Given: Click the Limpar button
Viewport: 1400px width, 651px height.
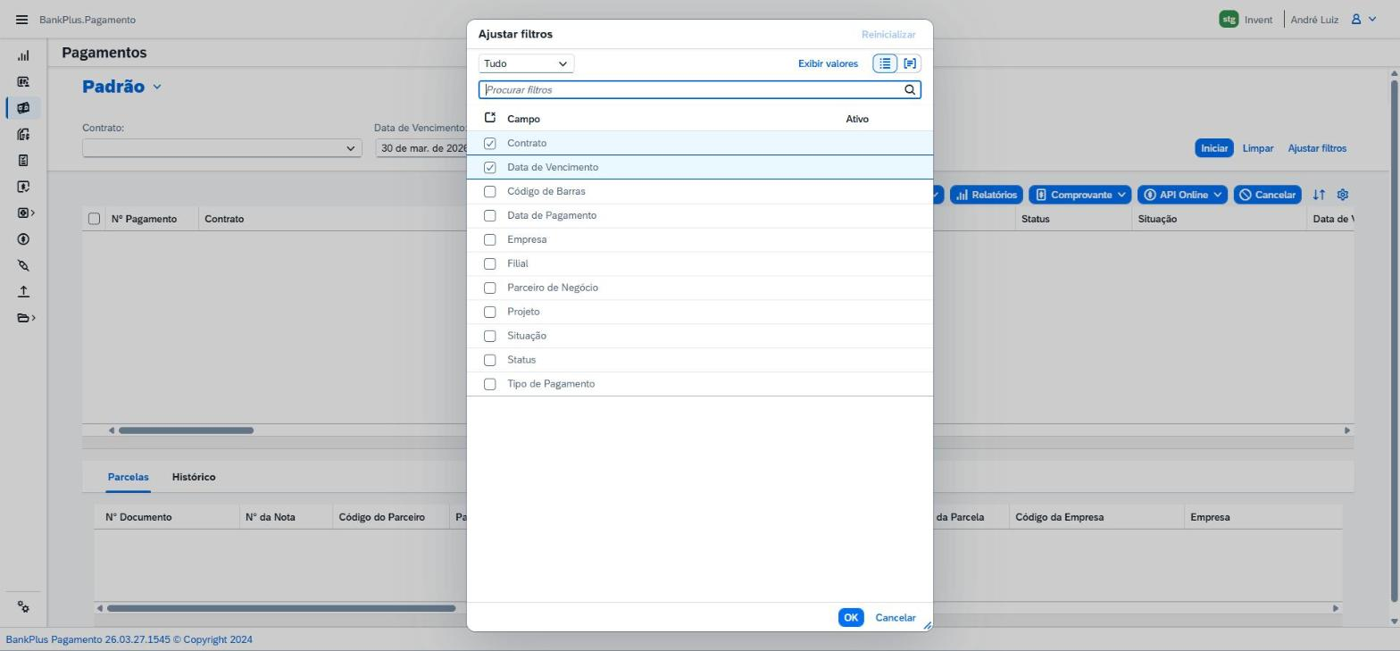Looking at the screenshot, I should click(1258, 148).
